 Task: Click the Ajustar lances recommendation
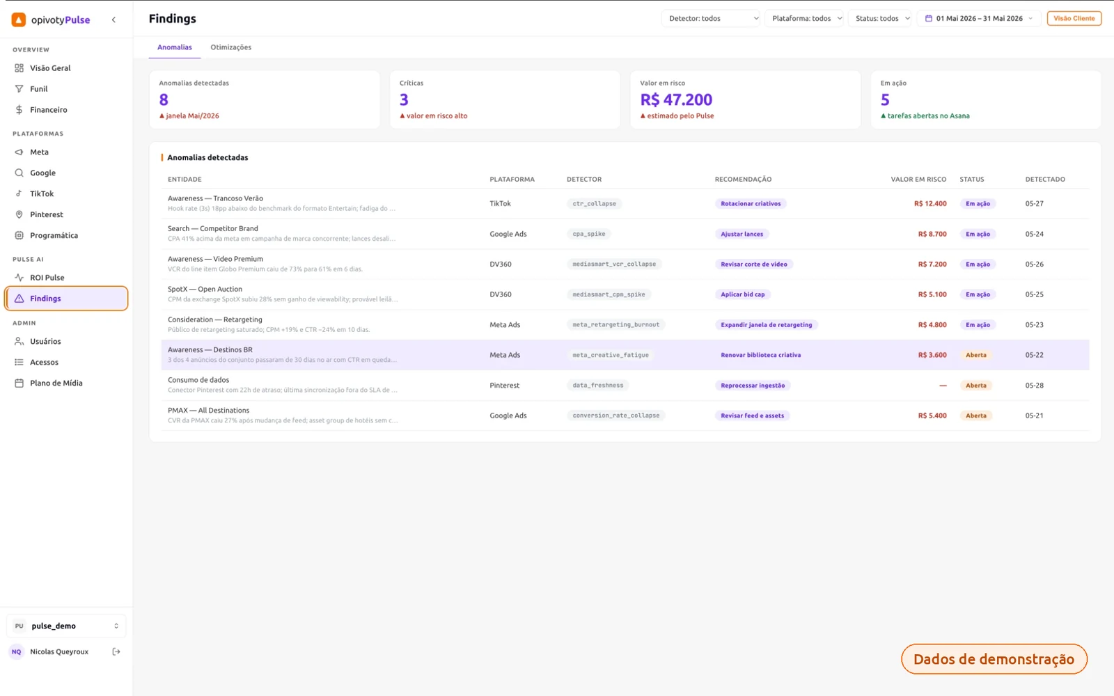click(x=742, y=234)
